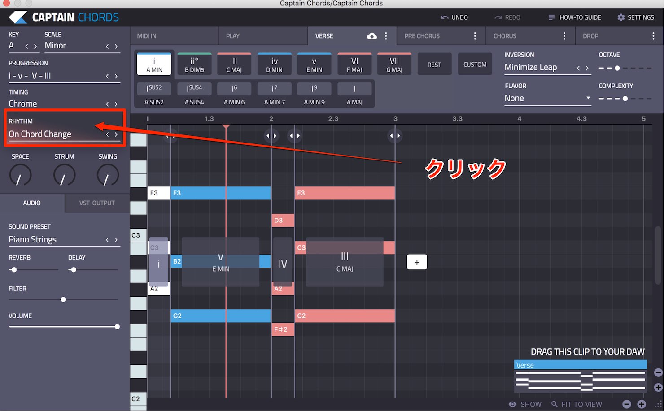Click the Undo arrow icon
Image resolution: width=664 pixels, height=411 pixels.
tap(445, 17)
